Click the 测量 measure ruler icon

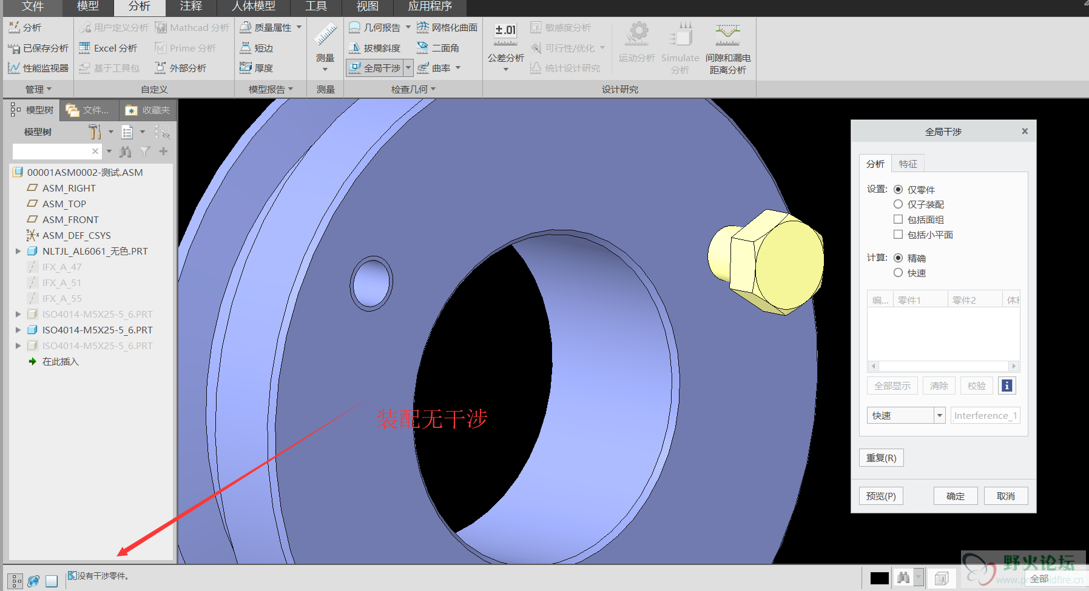tap(325, 35)
